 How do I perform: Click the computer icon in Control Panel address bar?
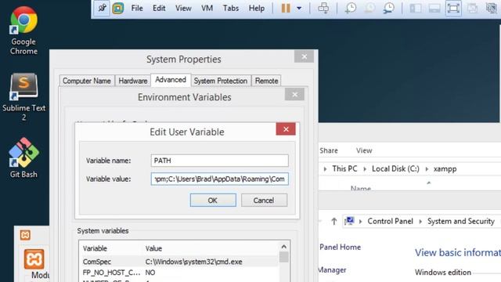(349, 221)
